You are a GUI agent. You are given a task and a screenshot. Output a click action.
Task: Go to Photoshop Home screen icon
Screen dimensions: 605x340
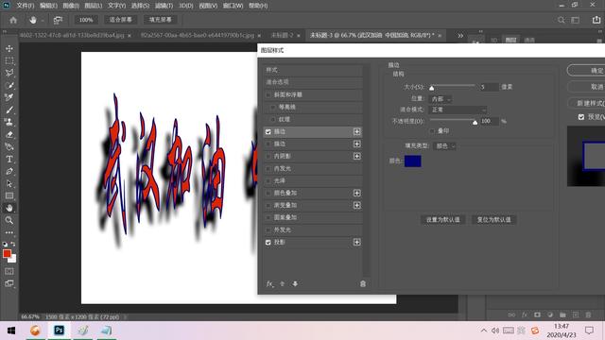click(13, 20)
